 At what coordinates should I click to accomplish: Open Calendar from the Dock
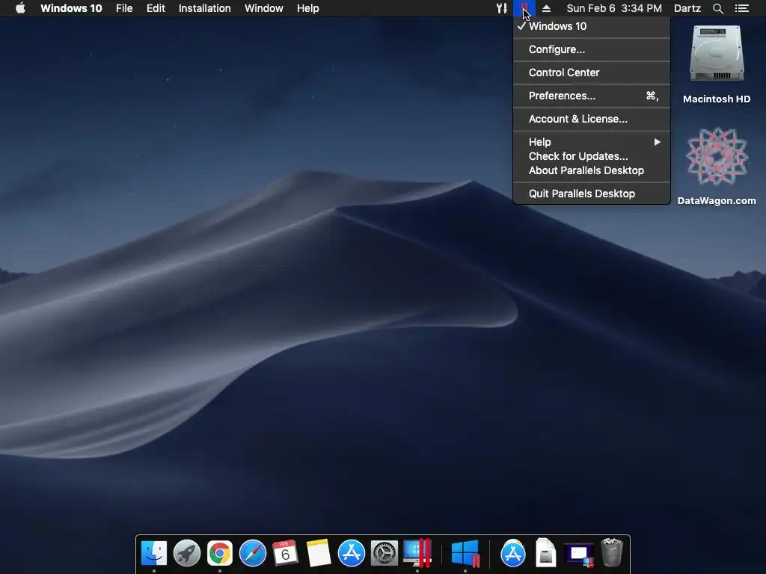285,554
